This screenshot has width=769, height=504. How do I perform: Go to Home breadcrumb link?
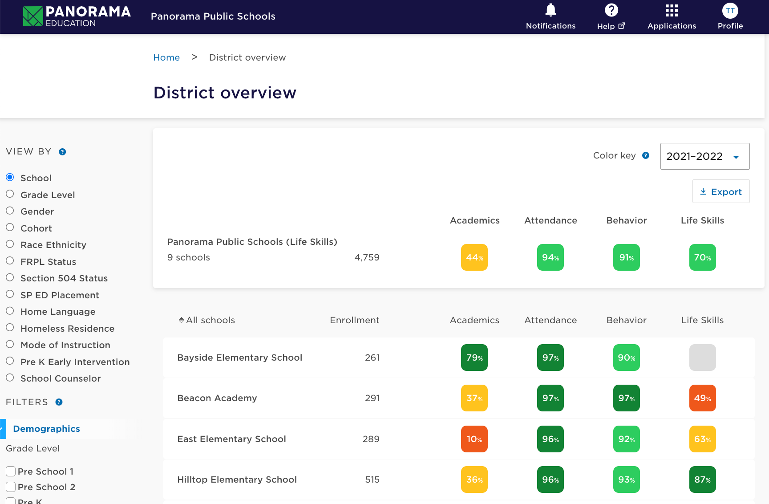[x=166, y=57]
